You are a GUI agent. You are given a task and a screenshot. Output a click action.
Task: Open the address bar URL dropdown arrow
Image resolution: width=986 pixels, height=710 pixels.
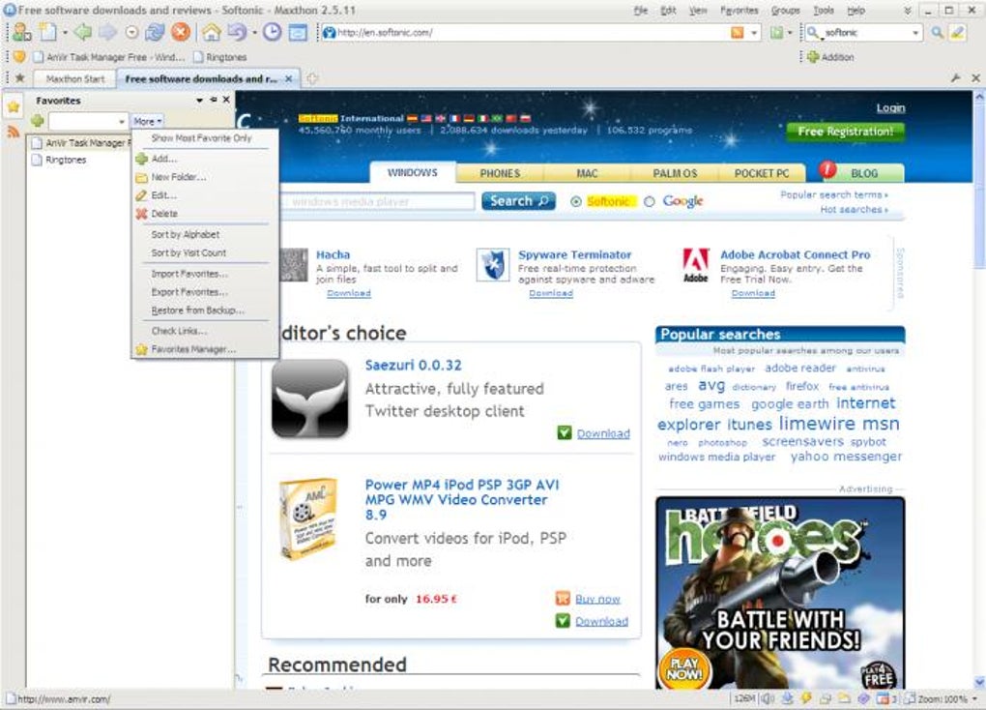754,33
